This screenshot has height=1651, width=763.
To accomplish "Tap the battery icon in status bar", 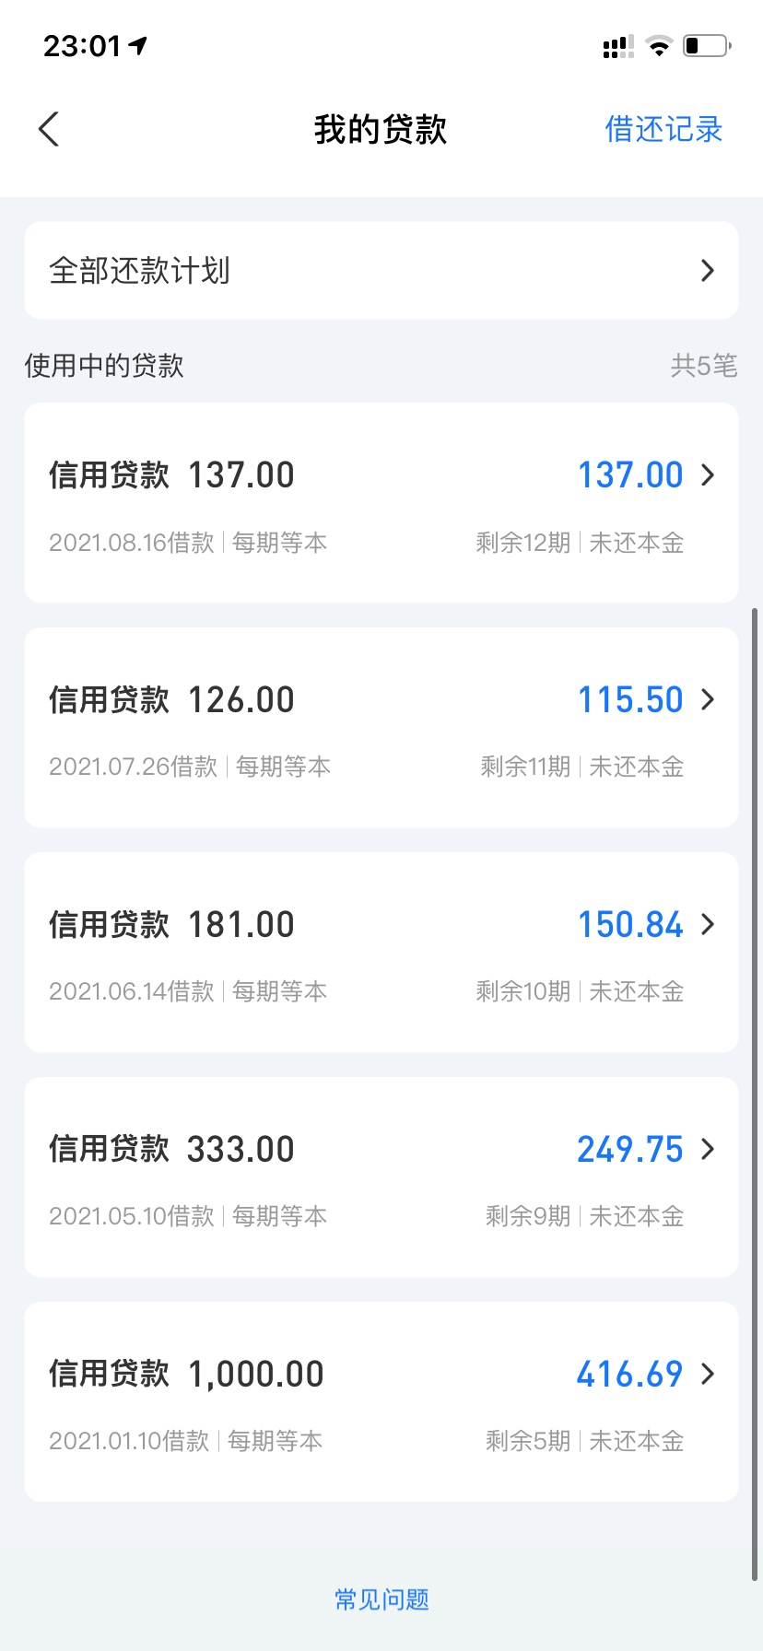I will (x=707, y=45).
